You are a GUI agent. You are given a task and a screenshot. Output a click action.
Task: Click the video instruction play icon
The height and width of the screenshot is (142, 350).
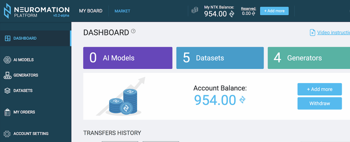pos(312,33)
